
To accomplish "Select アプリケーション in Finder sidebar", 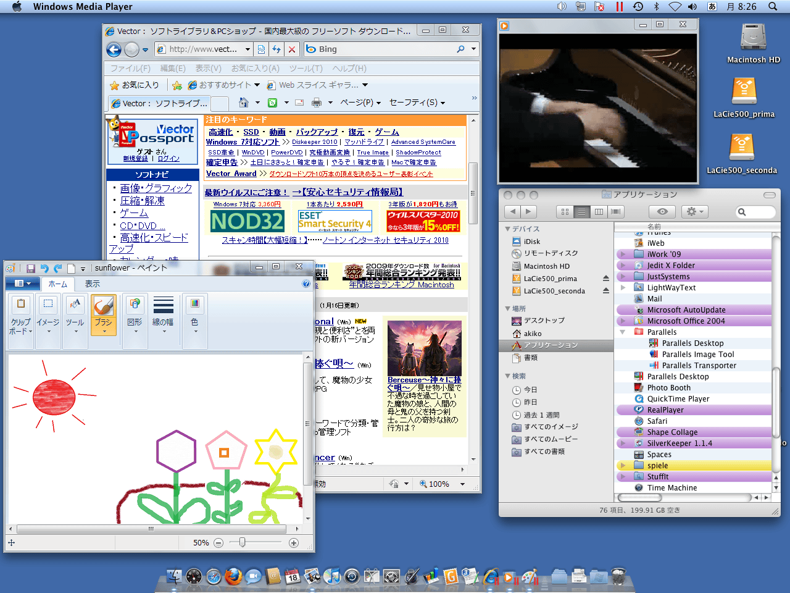I will [556, 345].
